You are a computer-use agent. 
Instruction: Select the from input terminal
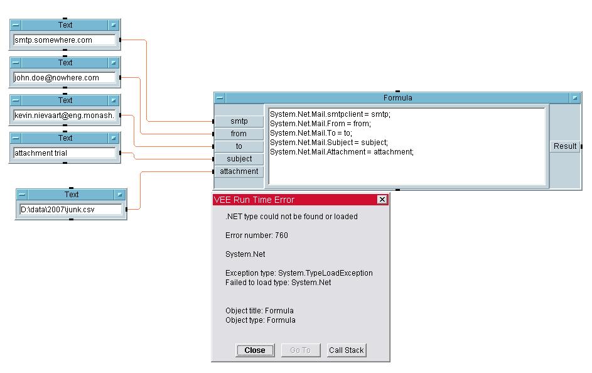tap(239, 134)
